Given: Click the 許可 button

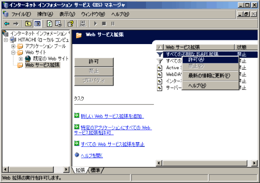Looking at the screenshot, I should (x=94, y=62).
